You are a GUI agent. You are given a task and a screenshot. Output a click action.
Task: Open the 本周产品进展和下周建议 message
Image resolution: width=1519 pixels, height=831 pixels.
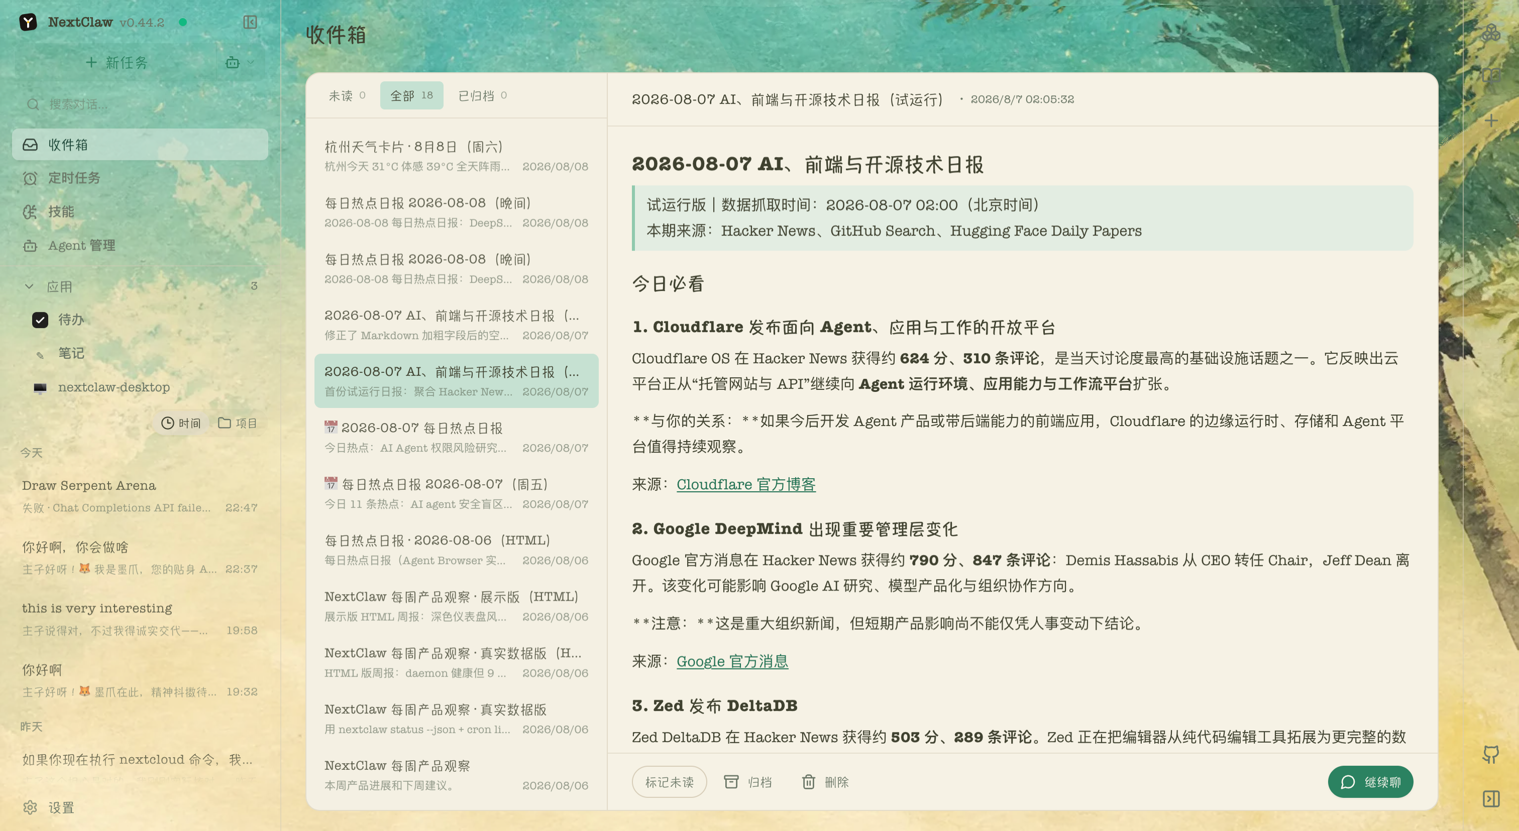pyautogui.click(x=457, y=774)
